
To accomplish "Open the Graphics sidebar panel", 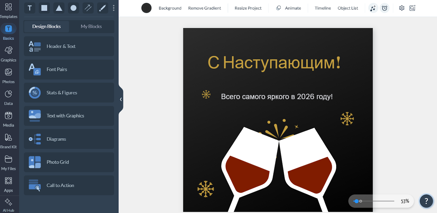I will pyautogui.click(x=8, y=54).
